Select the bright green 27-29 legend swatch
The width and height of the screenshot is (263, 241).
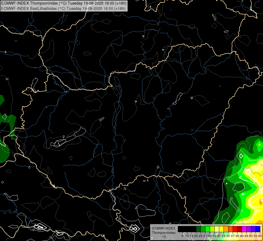click(x=208, y=229)
